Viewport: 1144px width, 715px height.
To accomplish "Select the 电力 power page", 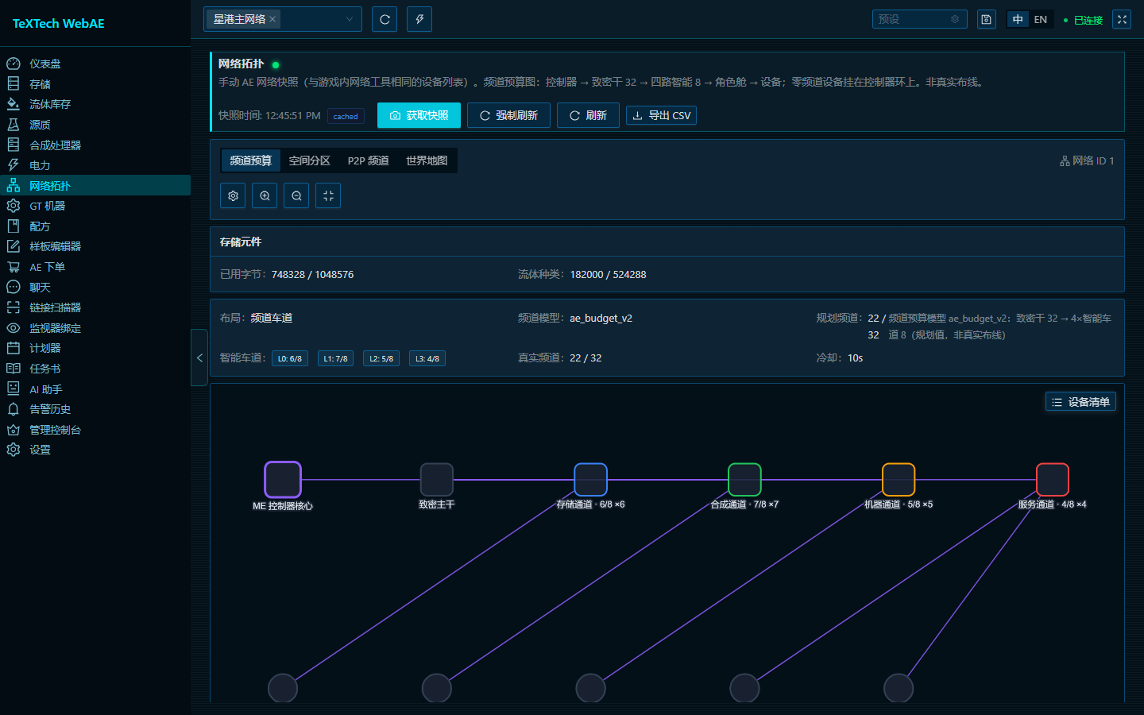I will [95, 165].
